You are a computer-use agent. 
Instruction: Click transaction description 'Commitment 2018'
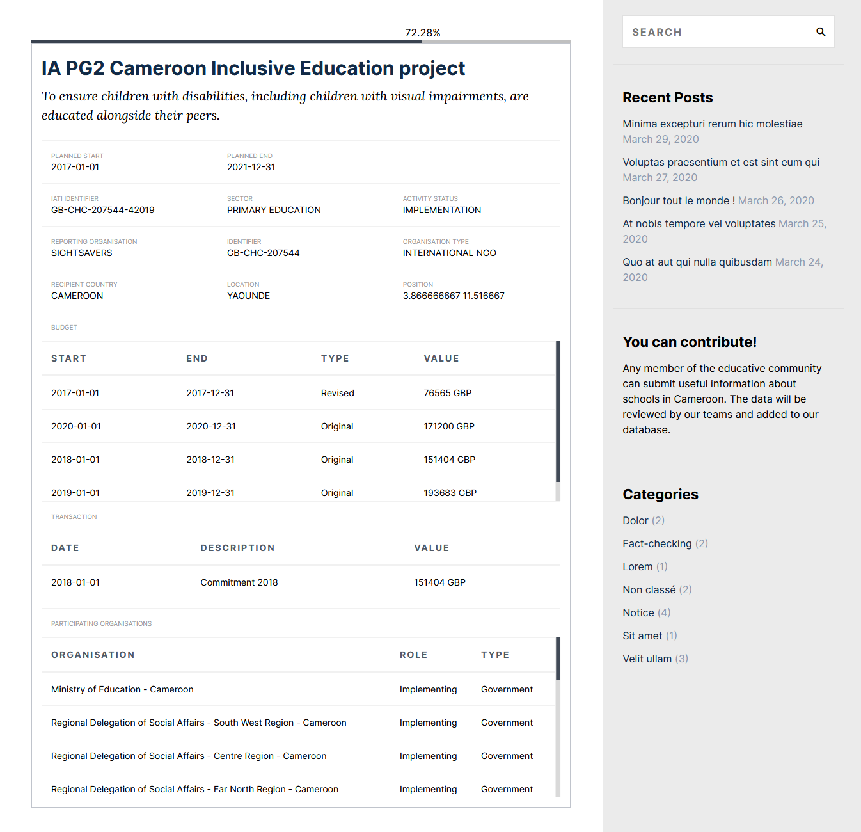239,582
